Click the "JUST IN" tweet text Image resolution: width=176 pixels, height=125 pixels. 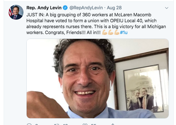(x=35, y=14)
